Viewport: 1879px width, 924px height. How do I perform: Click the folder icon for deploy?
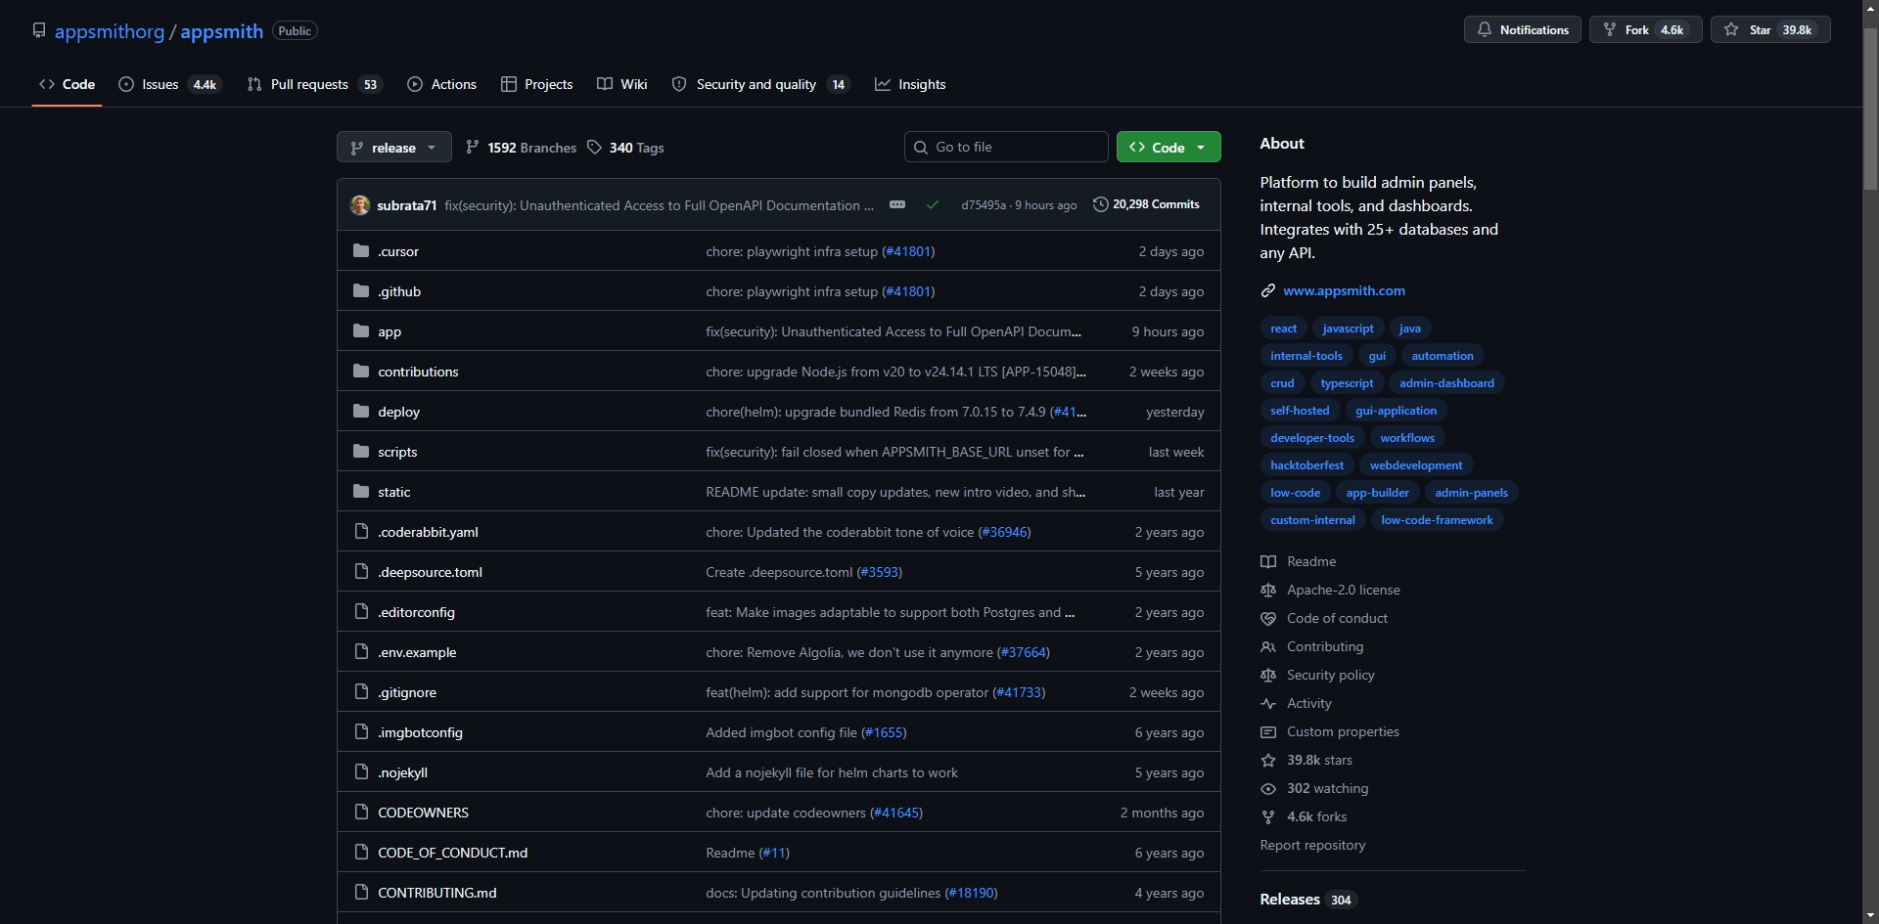(x=361, y=412)
